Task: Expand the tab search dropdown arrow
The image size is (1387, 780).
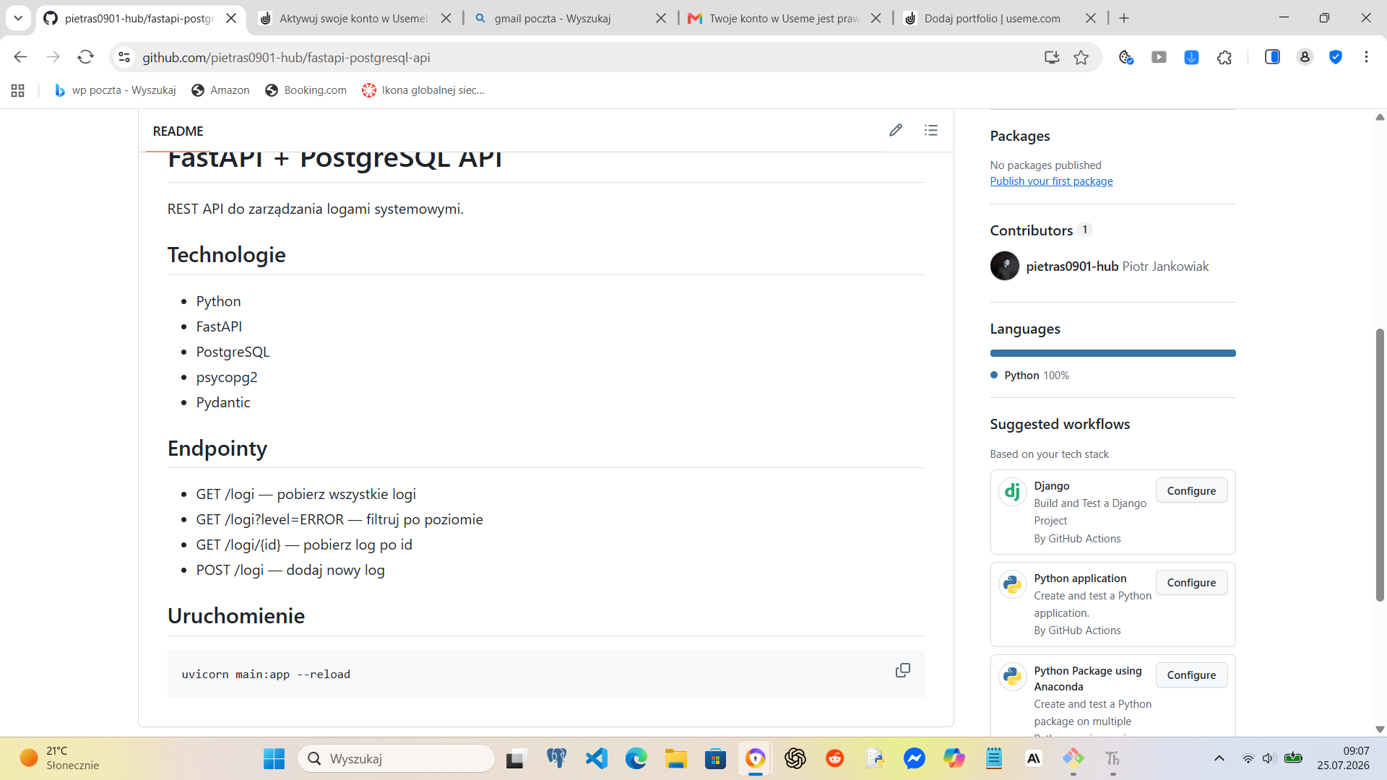Action: (x=18, y=18)
